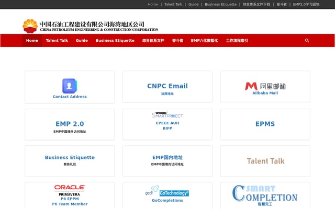
Task: Open the CNPC Email link
Action: tap(167, 86)
